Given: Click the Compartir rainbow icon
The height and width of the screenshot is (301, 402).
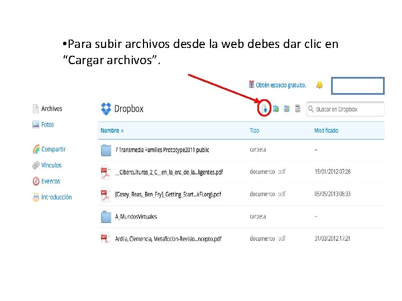Looking at the screenshot, I should (x=36, y=149).
